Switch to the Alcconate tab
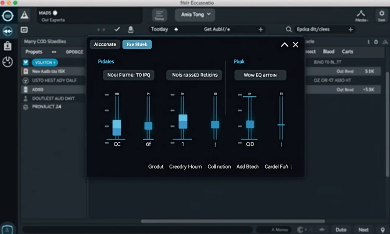 (x=105, y=44)
